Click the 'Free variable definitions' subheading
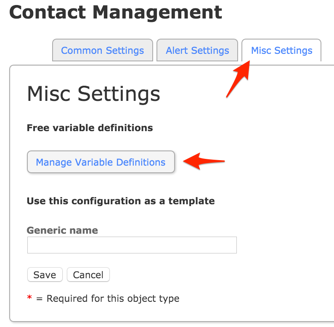Viewport: 334px width, 327px height. [x=90, y=127]
